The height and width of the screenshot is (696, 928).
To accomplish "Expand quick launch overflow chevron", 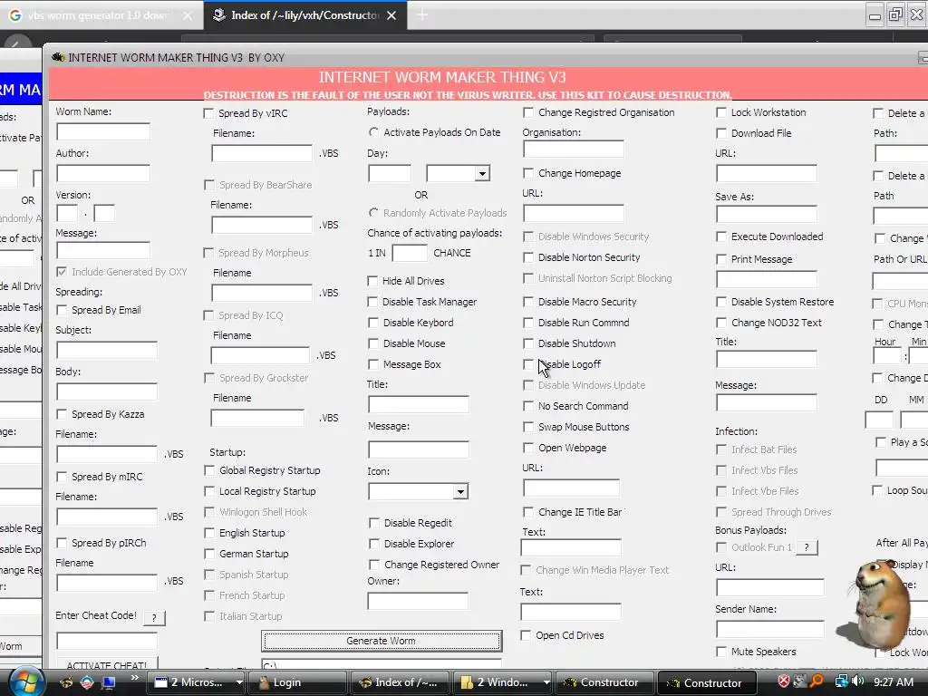I will tap(135, 678).
